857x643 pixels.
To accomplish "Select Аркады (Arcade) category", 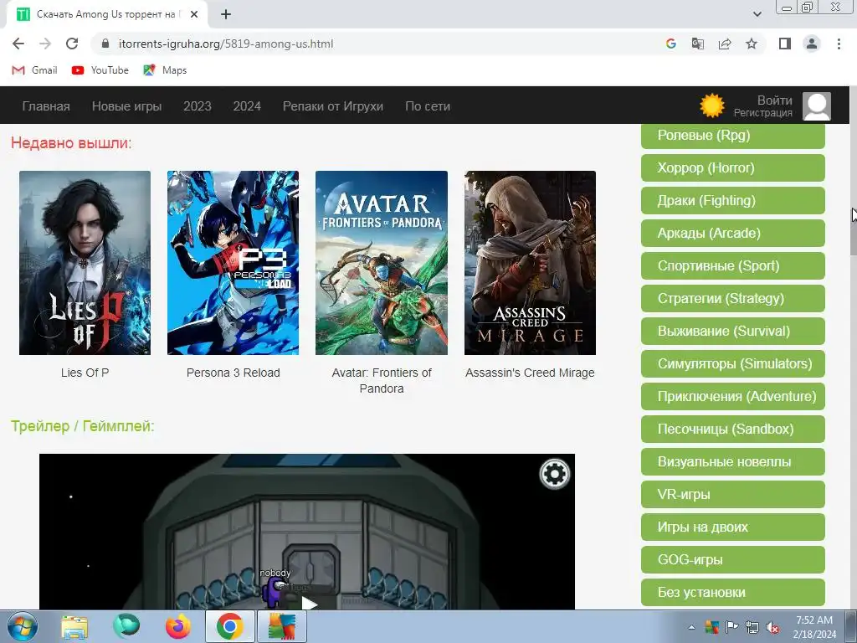I will (733, 233).
